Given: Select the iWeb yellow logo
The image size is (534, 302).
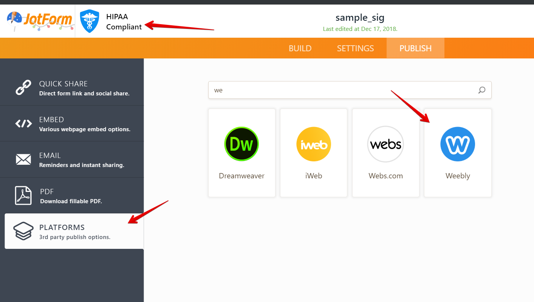Looking at the screenshot, I should click(x=314, y=144).
